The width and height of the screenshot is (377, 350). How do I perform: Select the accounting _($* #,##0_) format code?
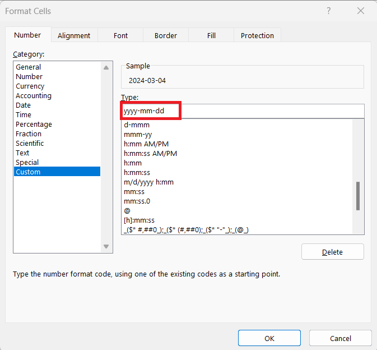click(x=237, y=229)
